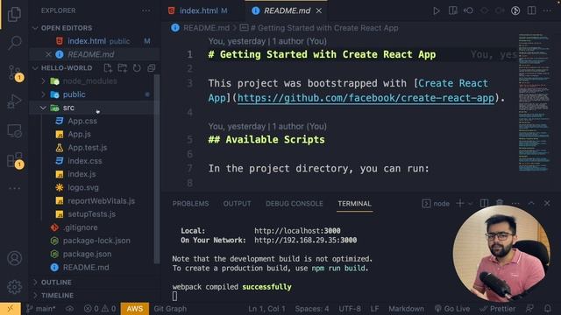Close README.md in Open Editors

click(x=48, y=54)
